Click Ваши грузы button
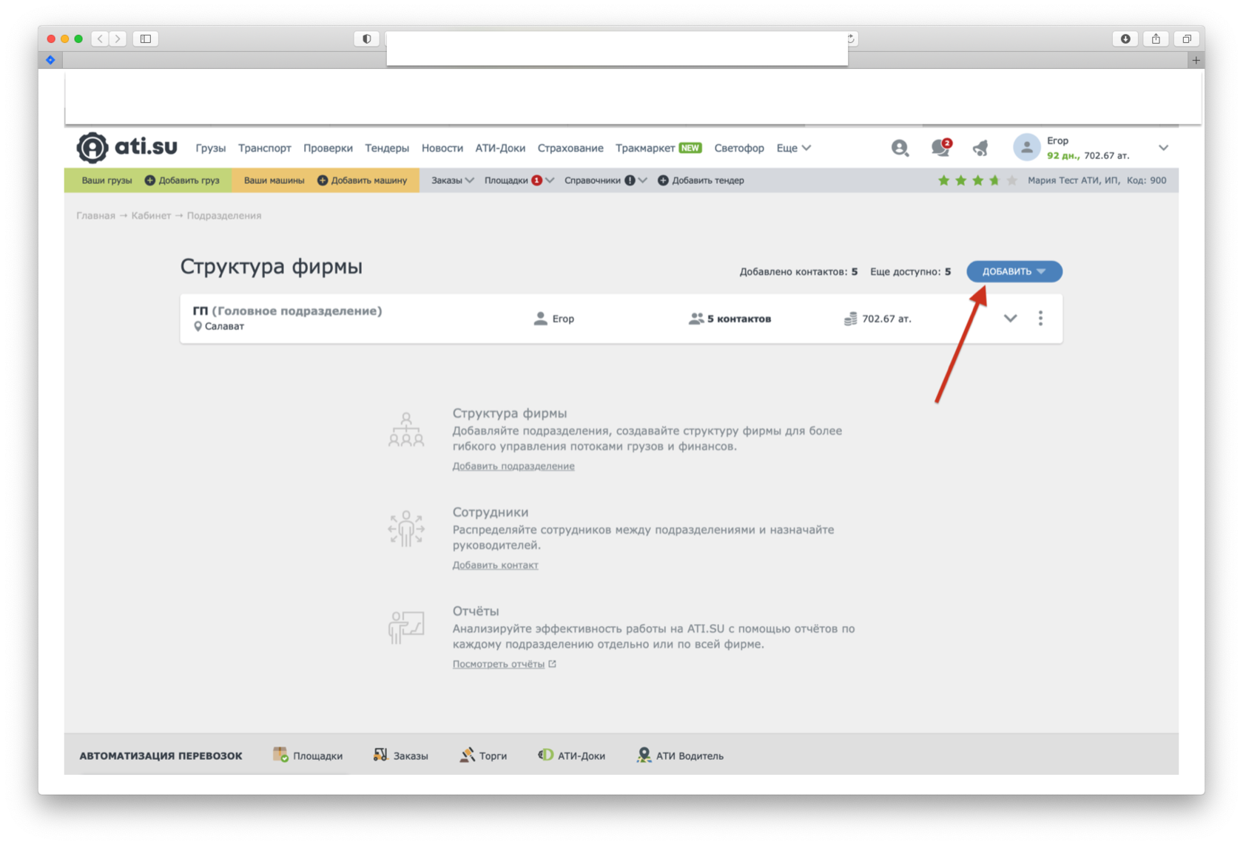The height and width of the screenshot is (845, 1243). pos(107,180)
